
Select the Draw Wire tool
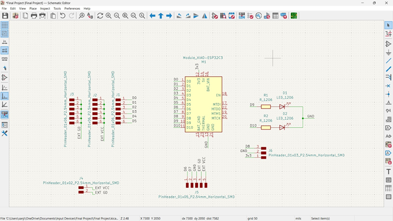[x=389, y=60]
